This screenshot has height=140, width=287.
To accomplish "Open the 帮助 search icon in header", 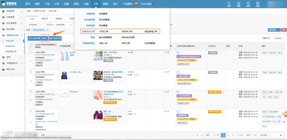I will [229, 3].
